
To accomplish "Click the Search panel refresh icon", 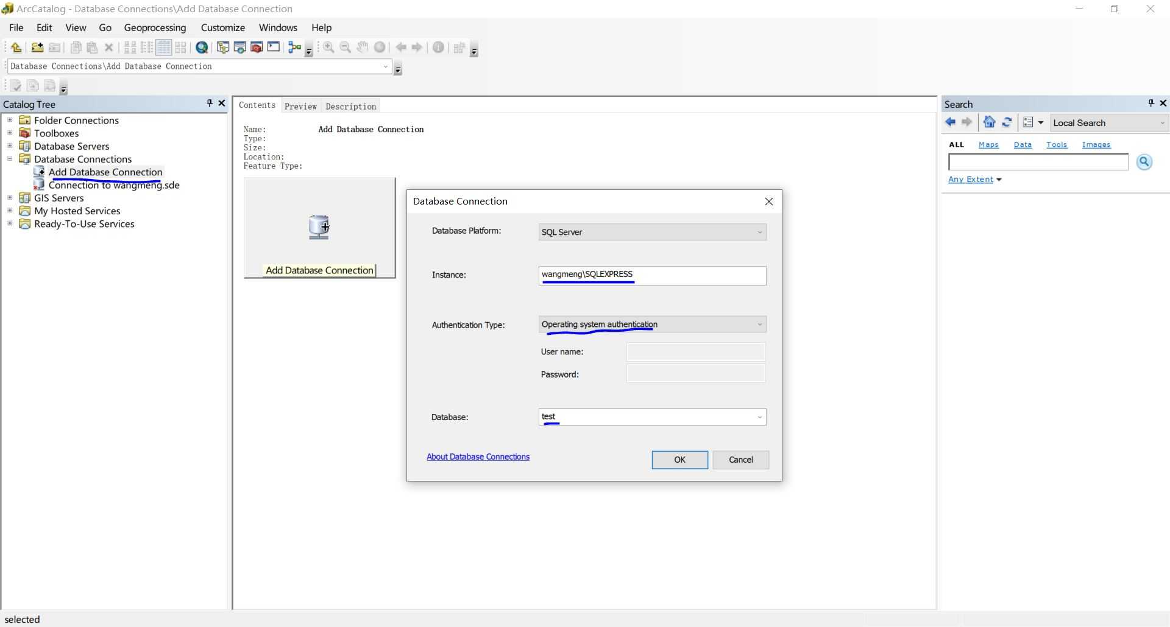I will click(x=1007, y=122).
